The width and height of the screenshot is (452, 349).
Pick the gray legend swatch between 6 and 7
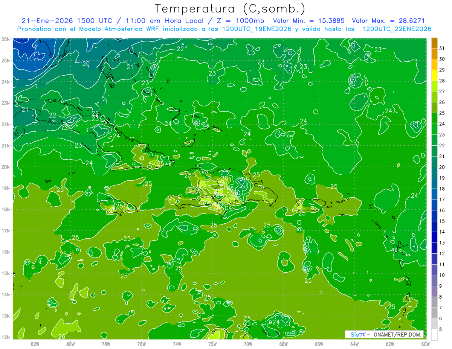(434, 313)
